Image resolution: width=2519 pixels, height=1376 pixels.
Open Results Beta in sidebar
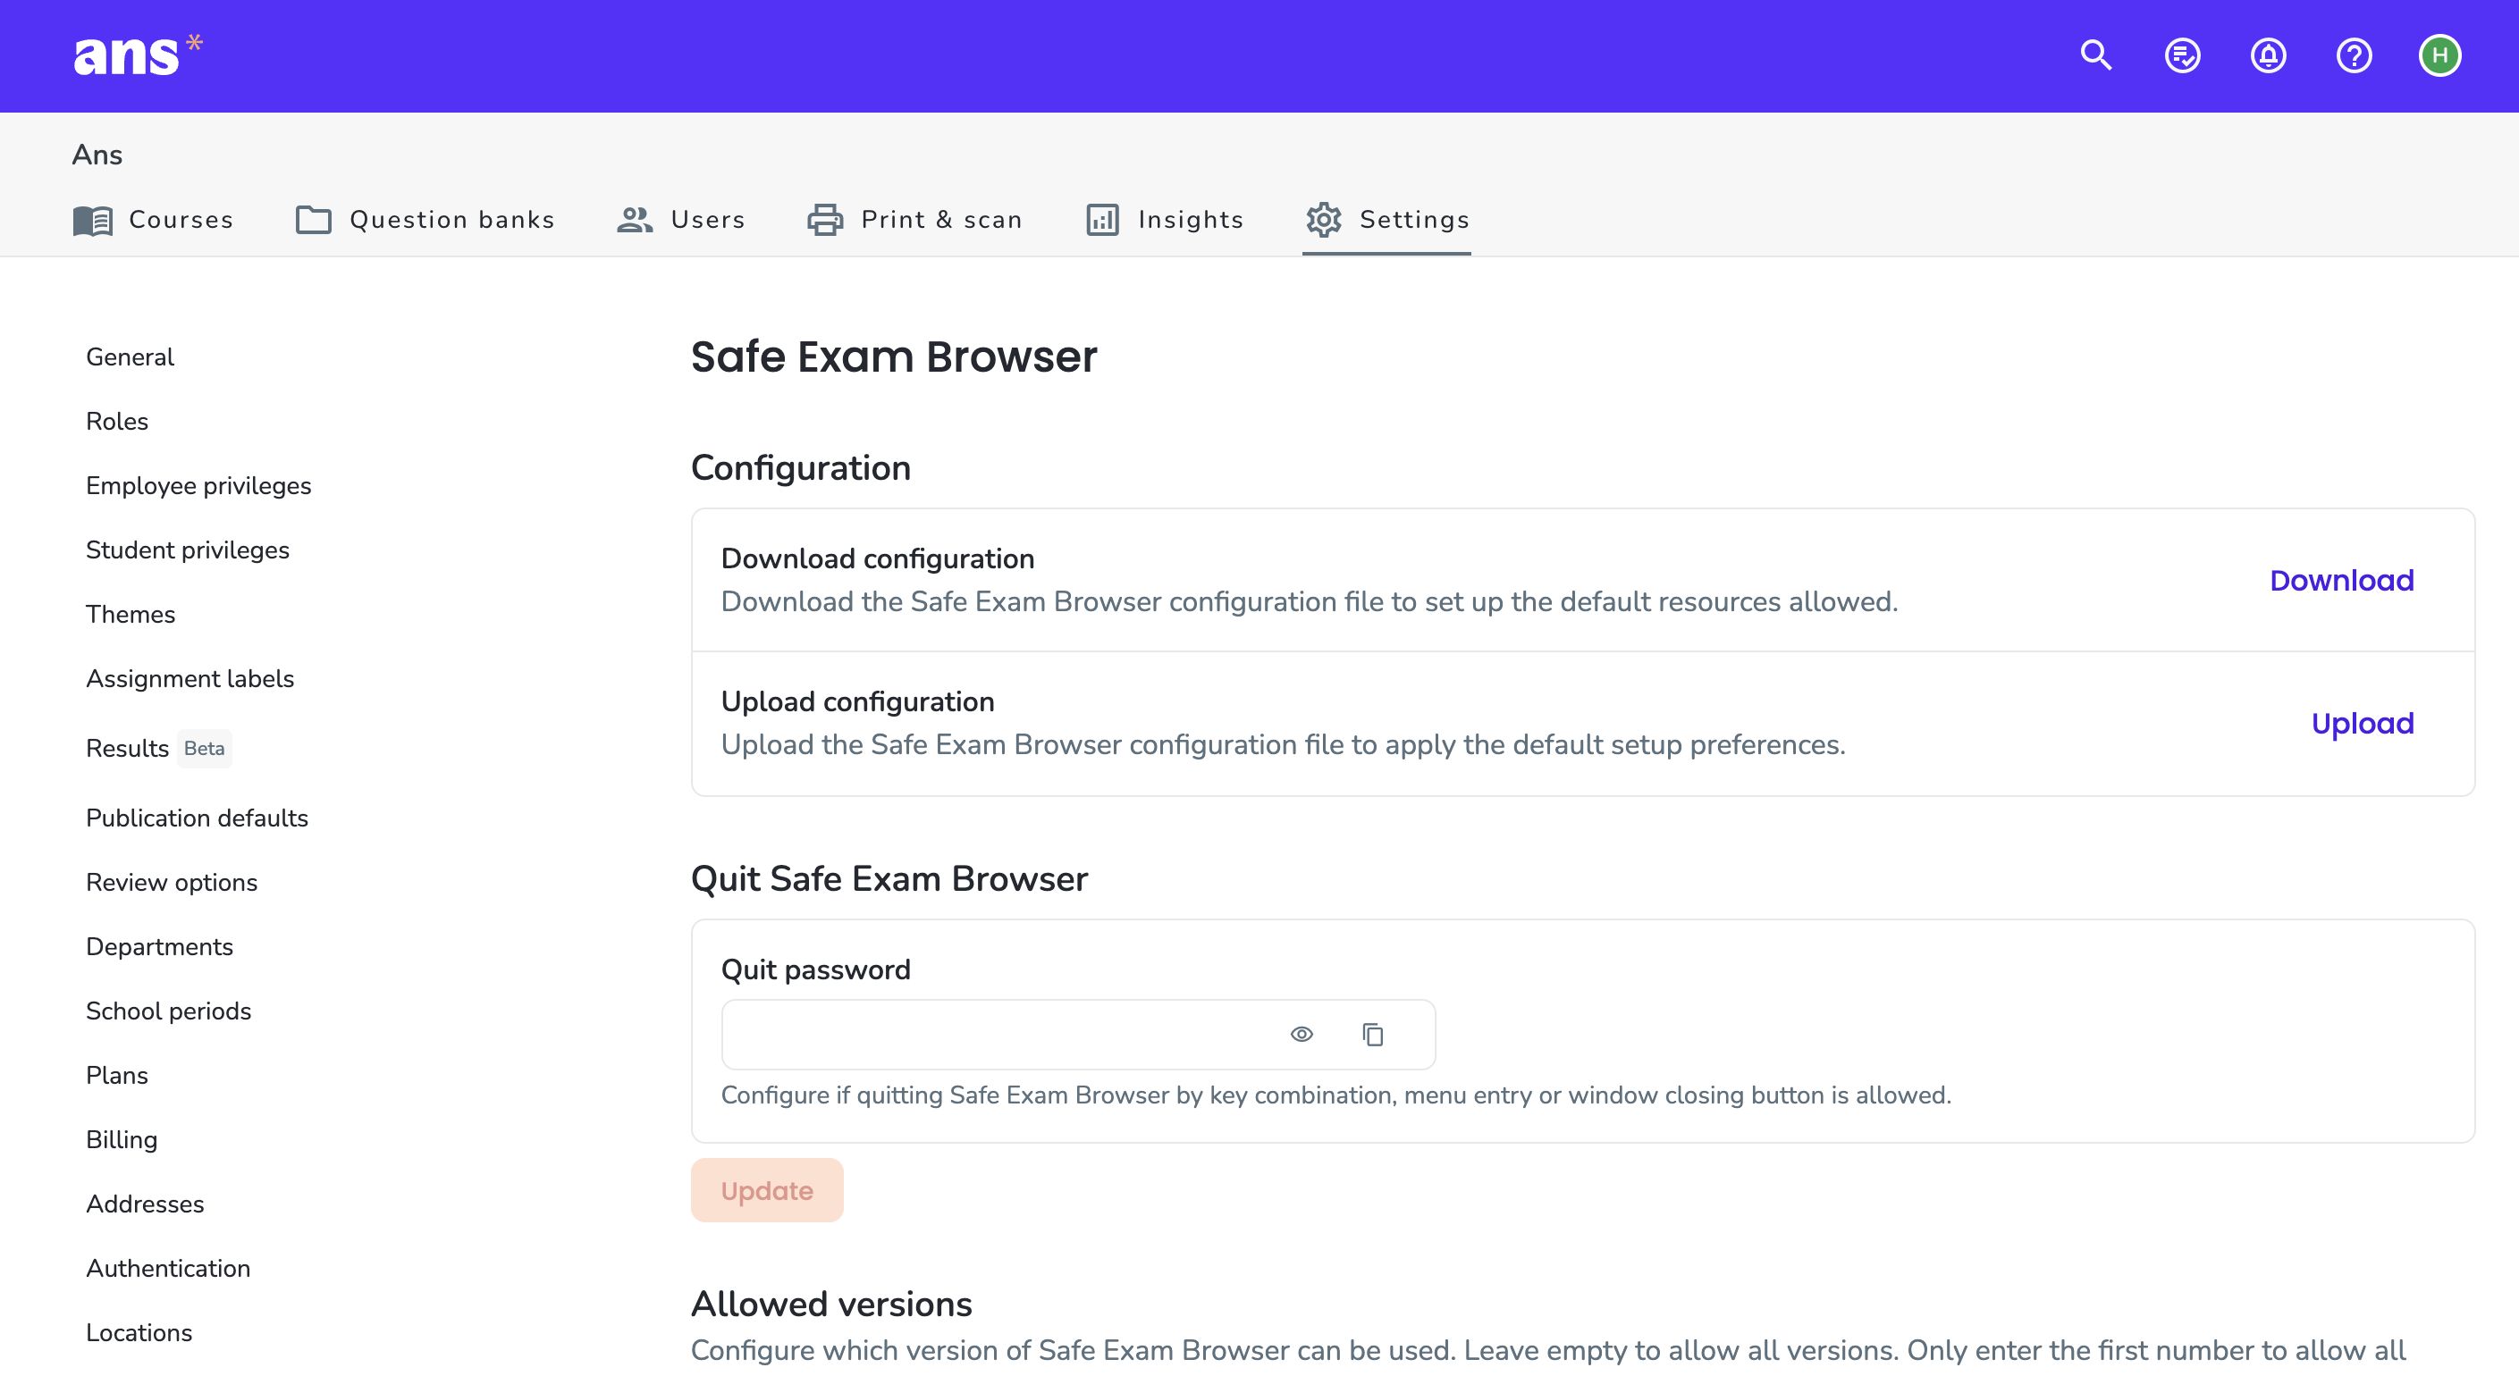158,749
